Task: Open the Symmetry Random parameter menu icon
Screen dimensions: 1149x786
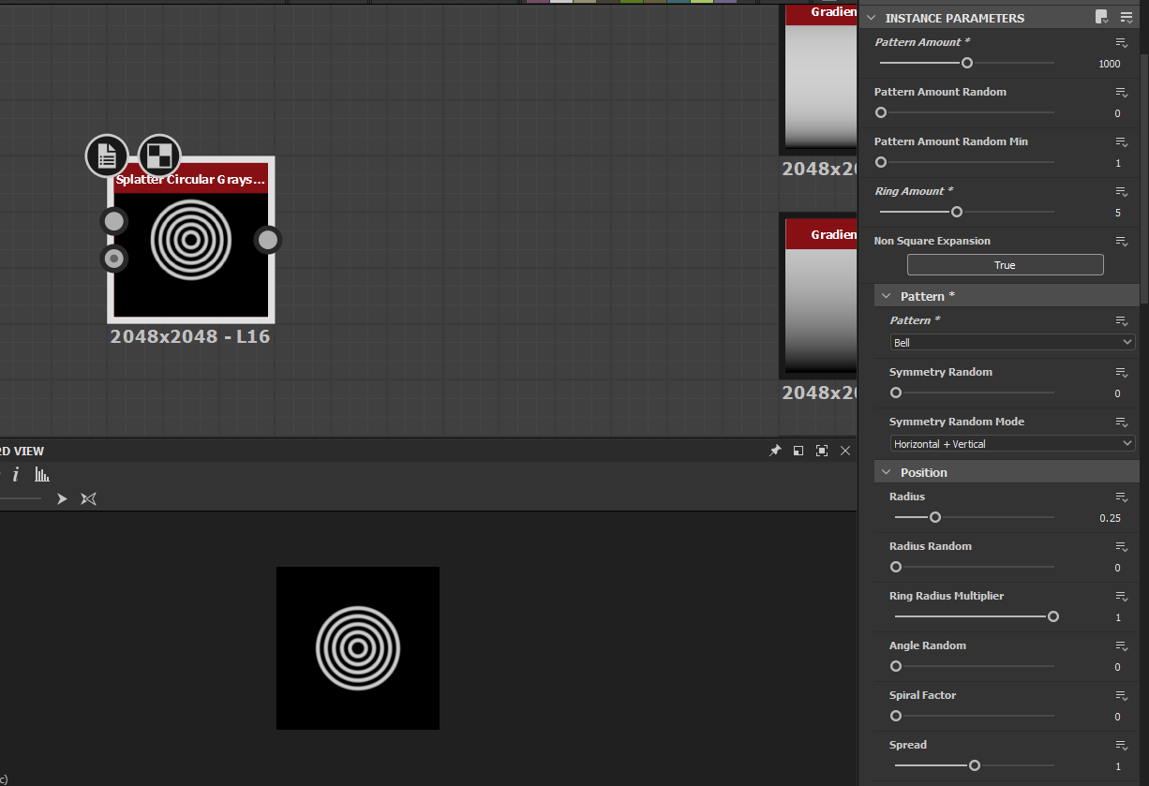Action: tap(1122, 373)
